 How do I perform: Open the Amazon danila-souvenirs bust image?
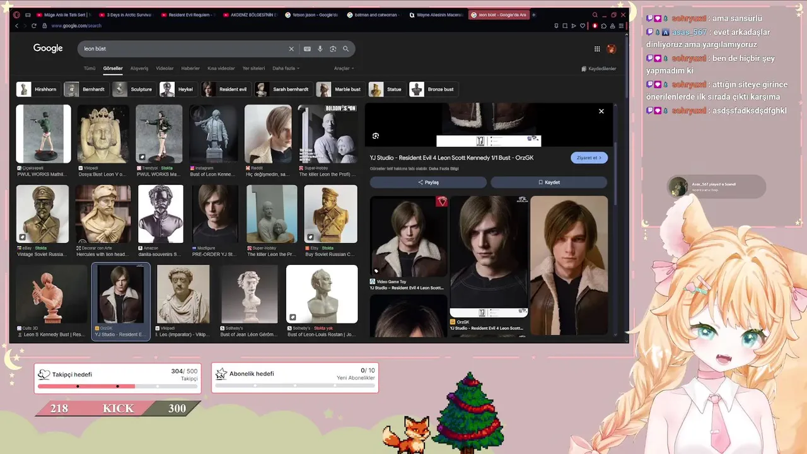161,214
